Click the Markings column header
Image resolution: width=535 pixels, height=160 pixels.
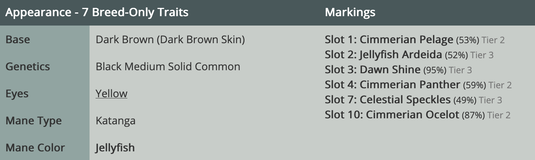[350, 12]
